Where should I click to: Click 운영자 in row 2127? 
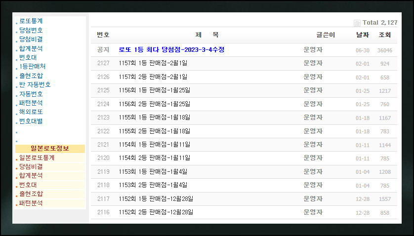(313, 63)
